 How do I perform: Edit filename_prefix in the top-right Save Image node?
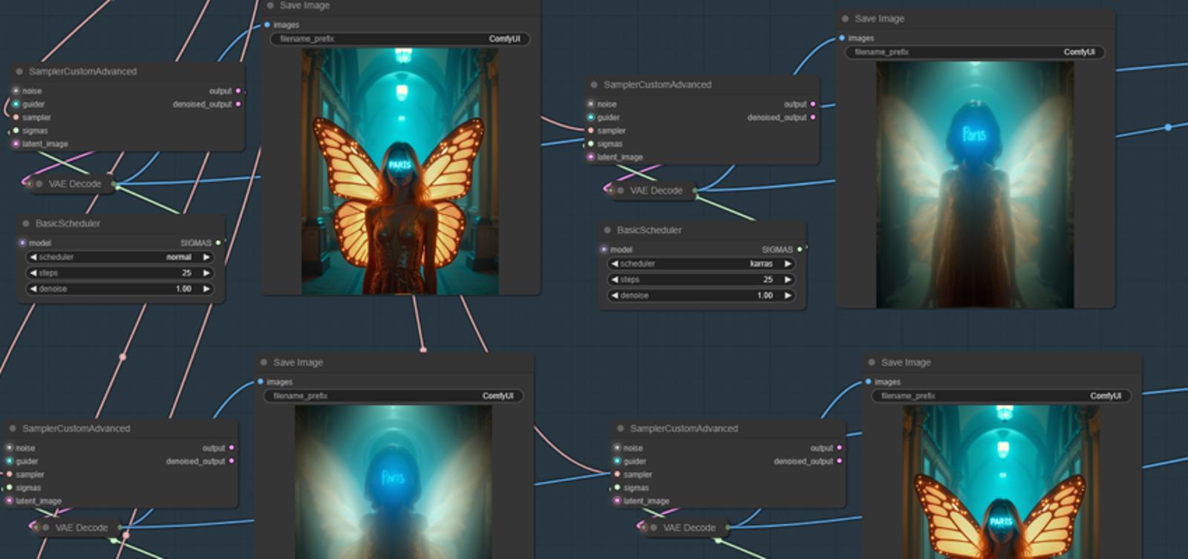click(975, 52)
